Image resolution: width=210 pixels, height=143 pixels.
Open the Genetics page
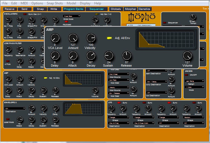[144, 9]
